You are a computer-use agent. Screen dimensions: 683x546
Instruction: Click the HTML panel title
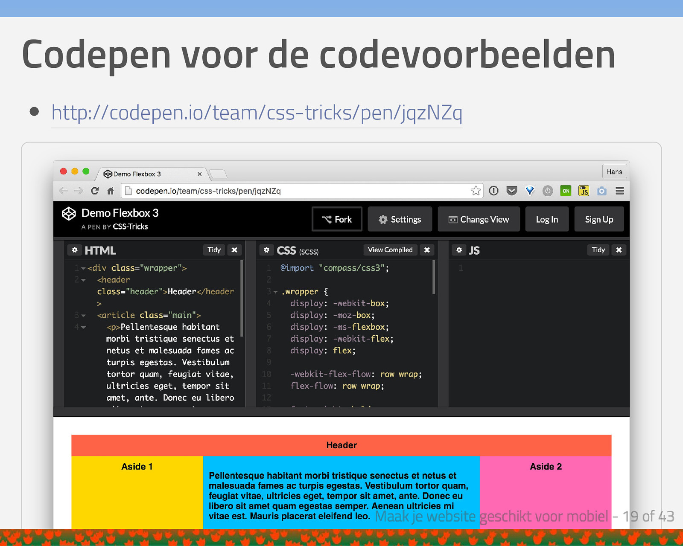coord(100,250)
